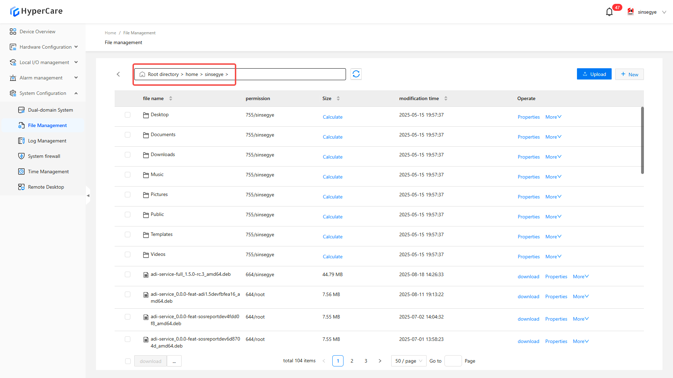673x378 pixels.
Task: Sort by file name column arrows
Action: tap(171, 98)
